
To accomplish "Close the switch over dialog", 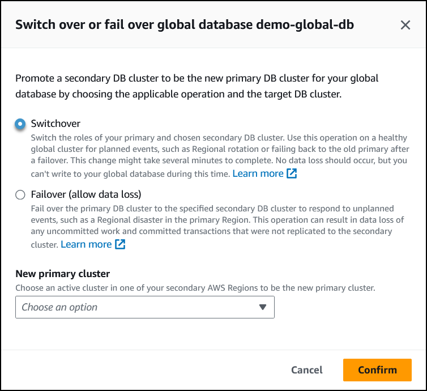I will 405,25.
